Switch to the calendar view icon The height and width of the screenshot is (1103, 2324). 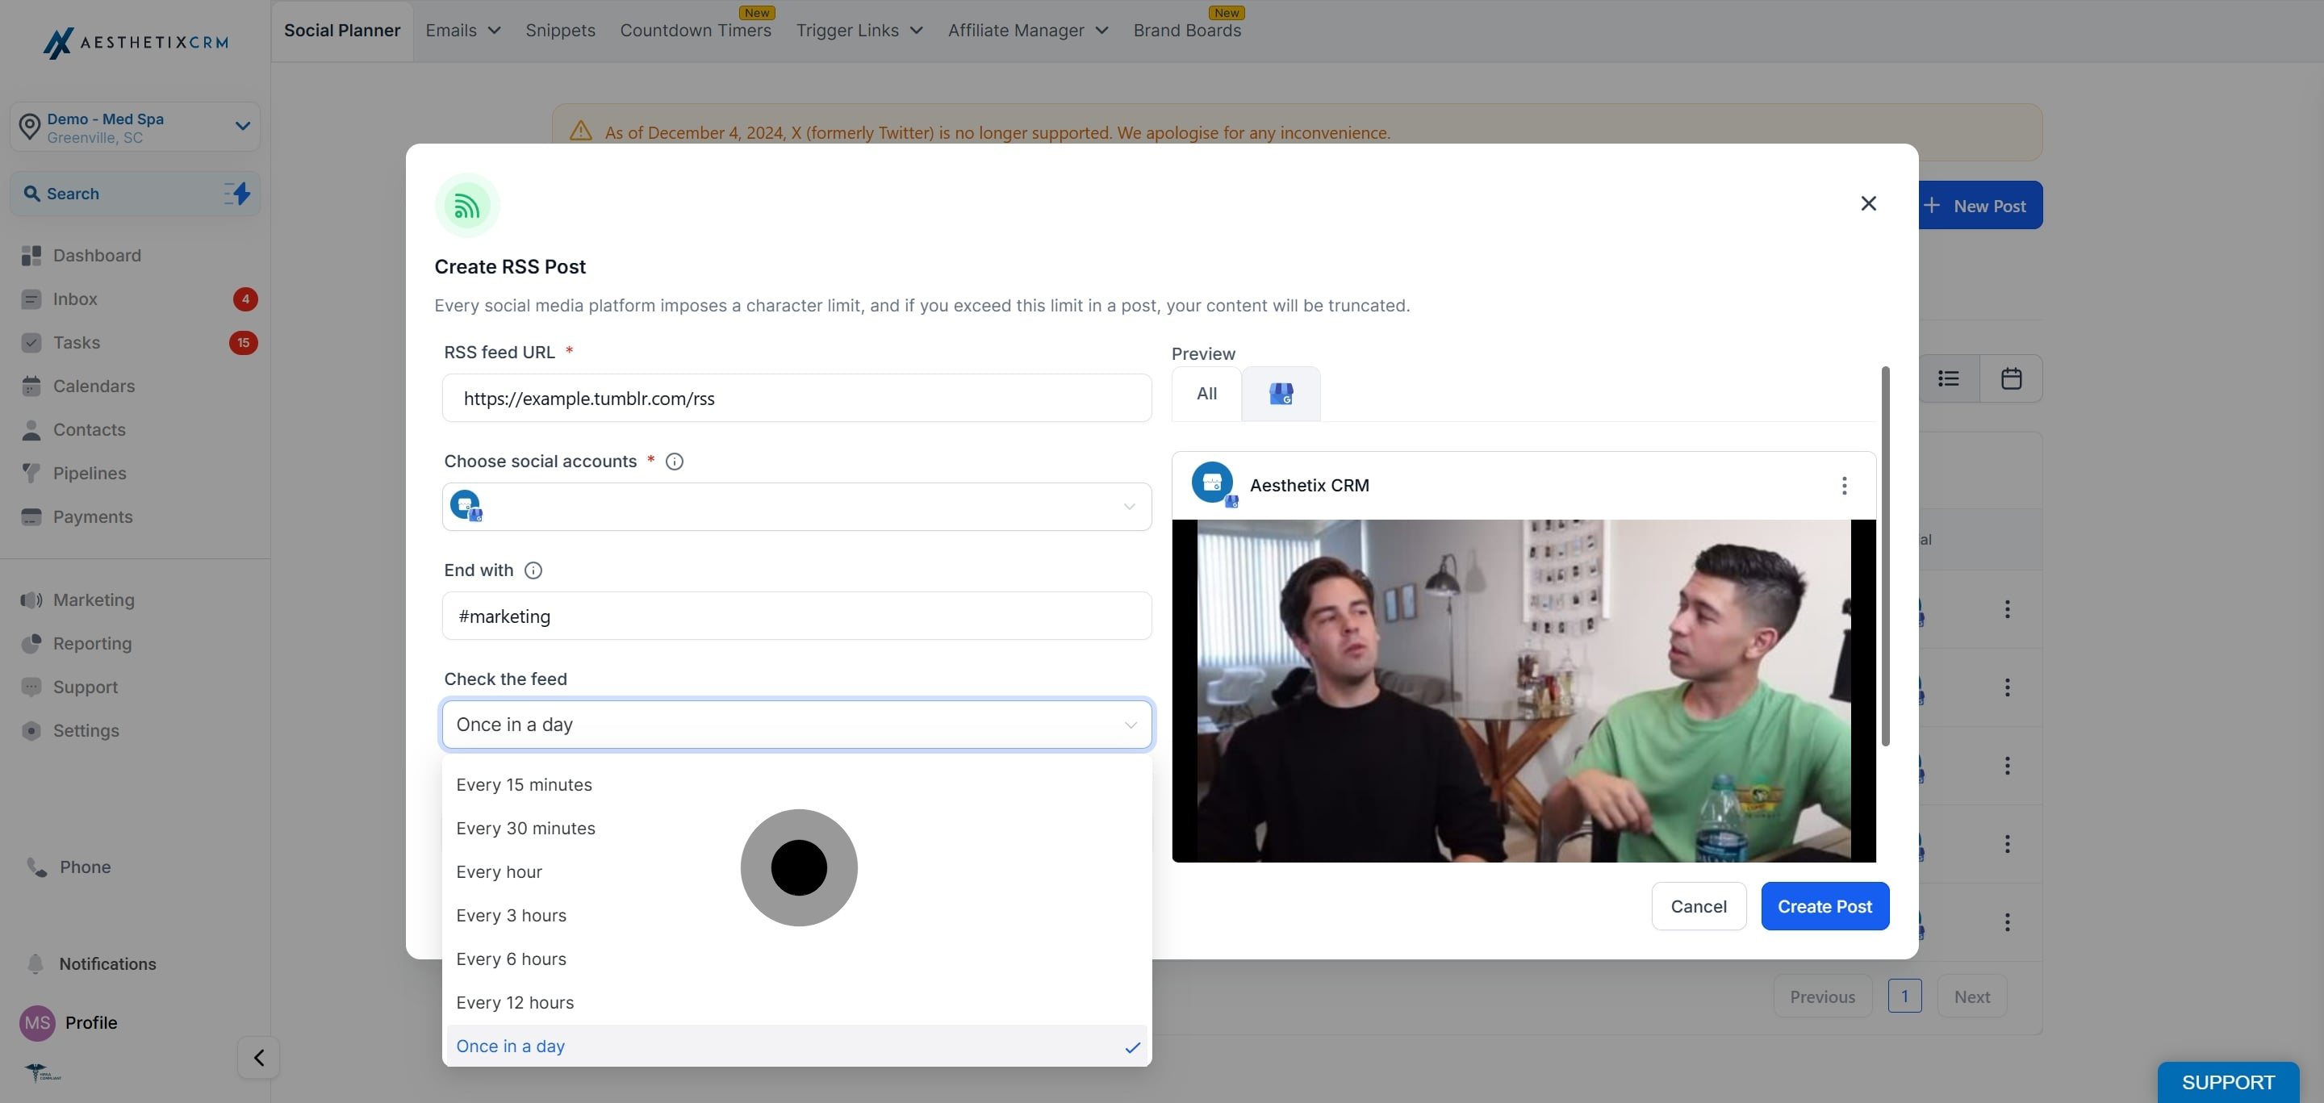click(2011, 378)
